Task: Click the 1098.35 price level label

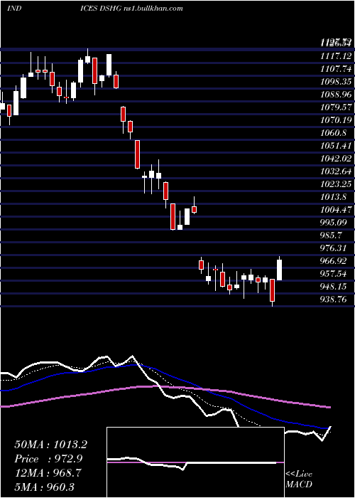Action: tap(337, 82)
